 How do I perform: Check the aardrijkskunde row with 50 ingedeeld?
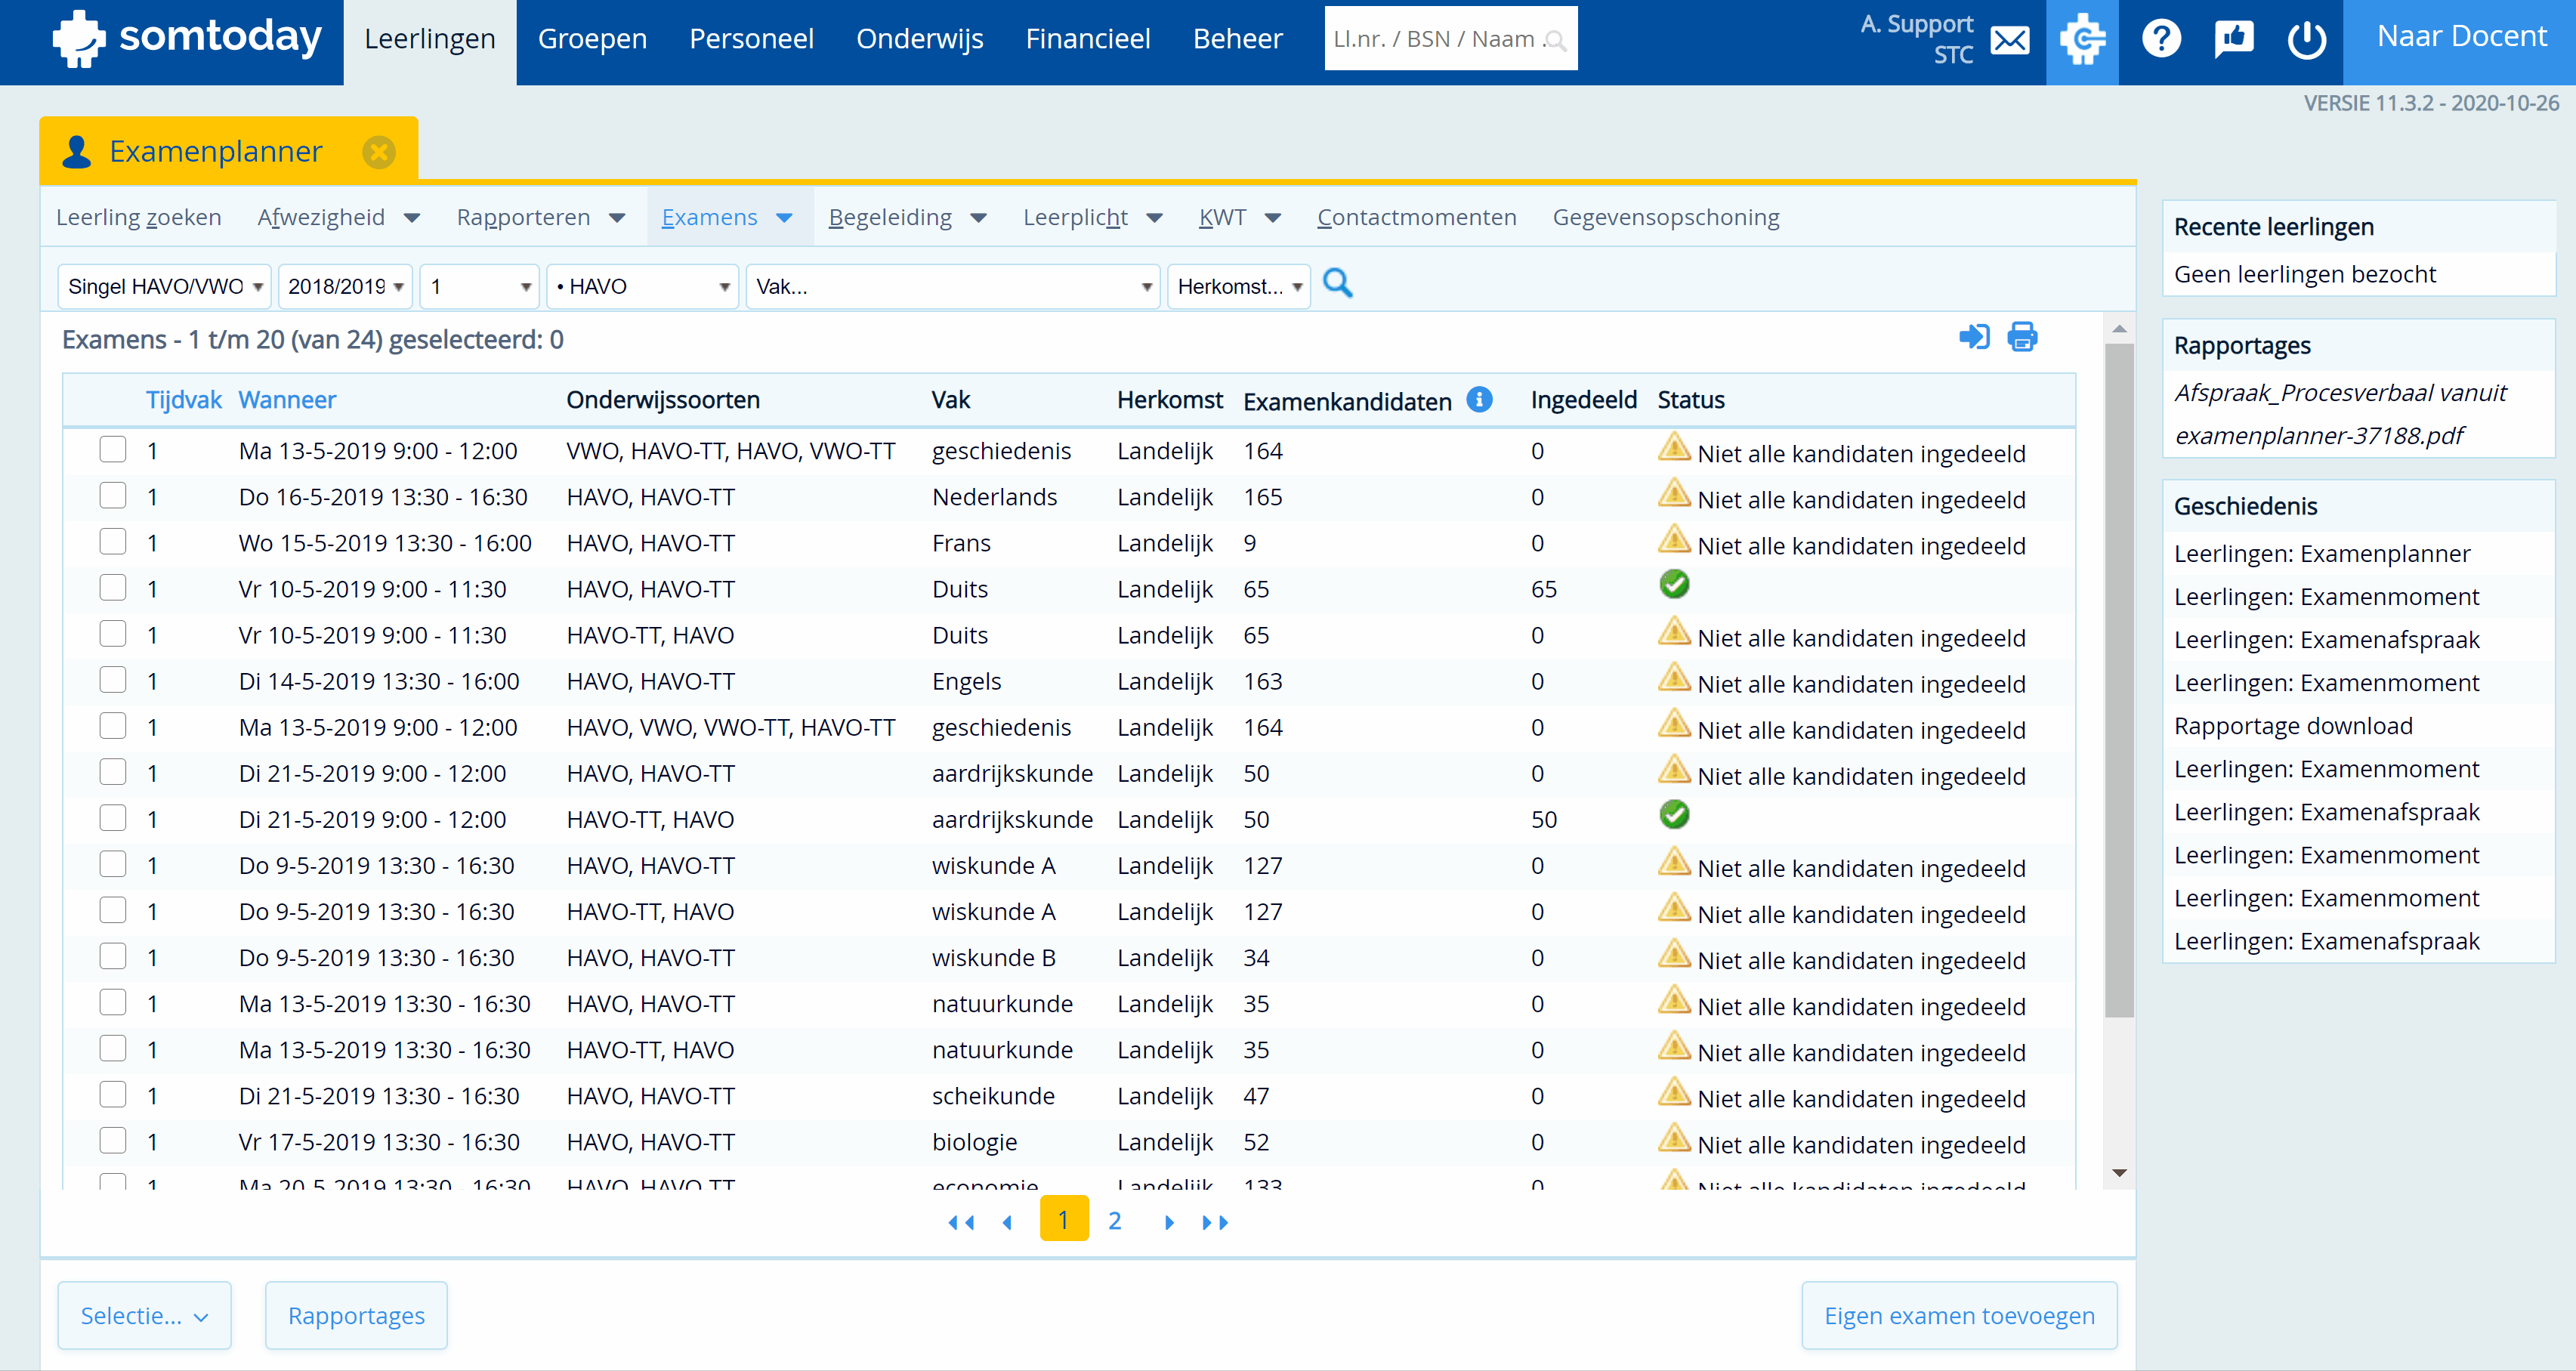pos(113,819)
